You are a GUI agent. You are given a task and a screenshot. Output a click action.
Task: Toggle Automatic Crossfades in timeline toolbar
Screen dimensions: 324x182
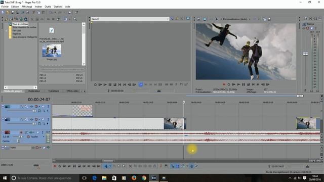[178, 166]
